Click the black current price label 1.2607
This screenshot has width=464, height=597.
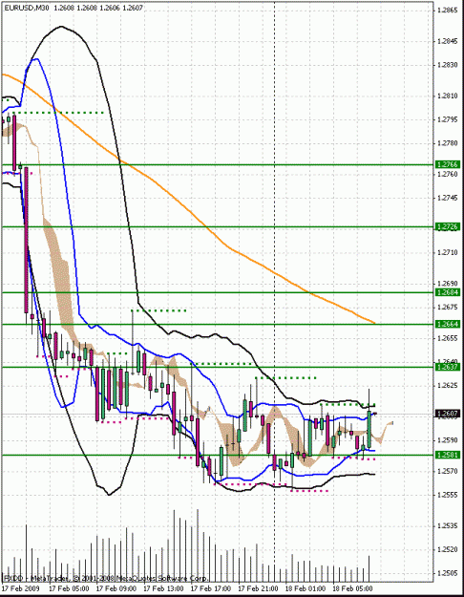coord(449,414)
